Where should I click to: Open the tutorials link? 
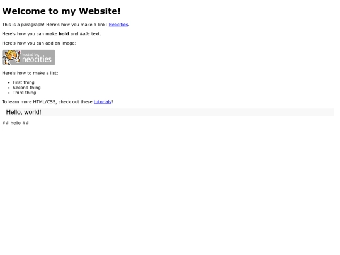coord(103,102)
